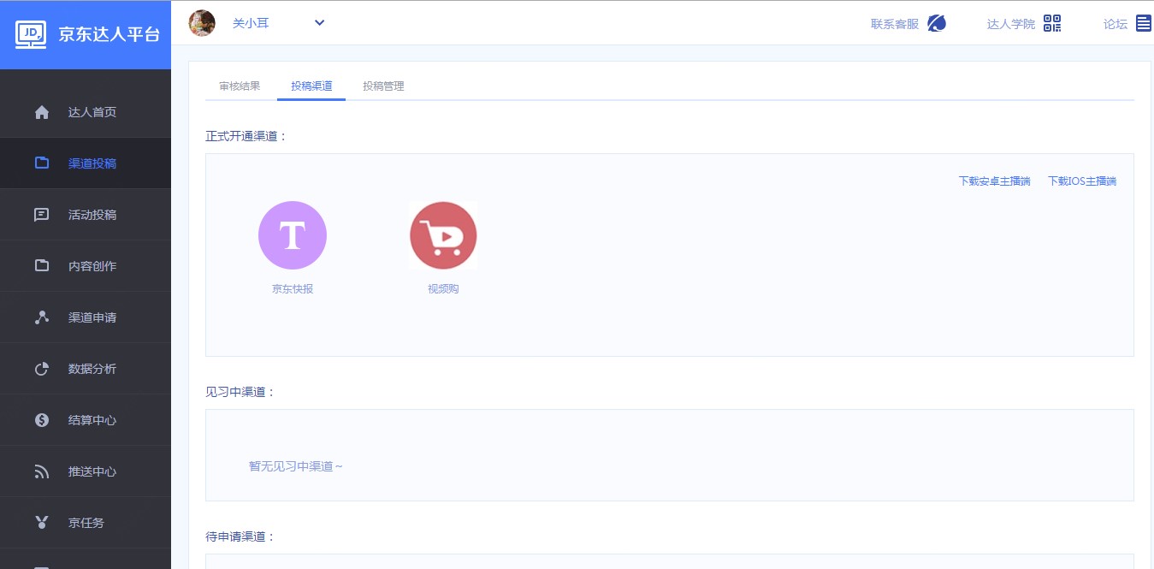
Task: Click the 下载安卓主播端 link
Action: coord(994,181)
